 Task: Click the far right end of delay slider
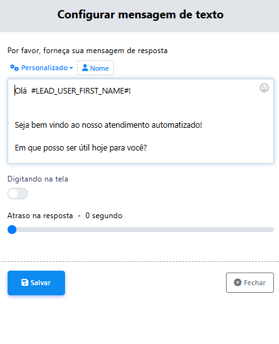pyautogui.click(x=273, y=230)
